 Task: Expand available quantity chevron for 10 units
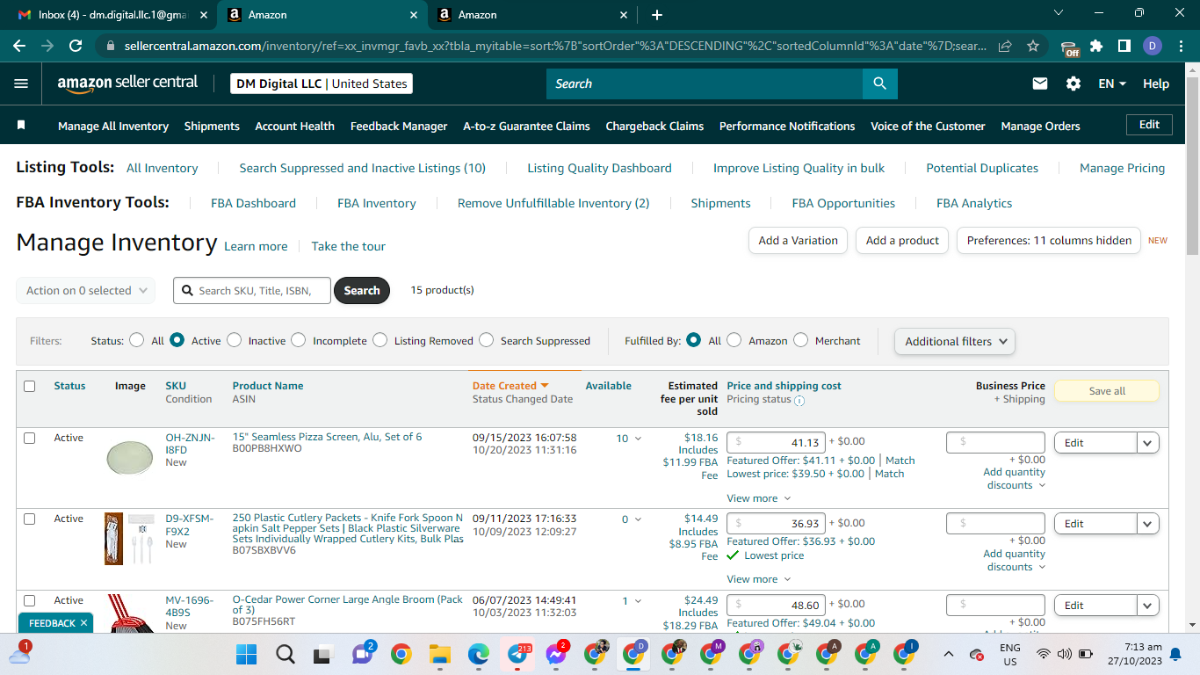coord(638,439)
